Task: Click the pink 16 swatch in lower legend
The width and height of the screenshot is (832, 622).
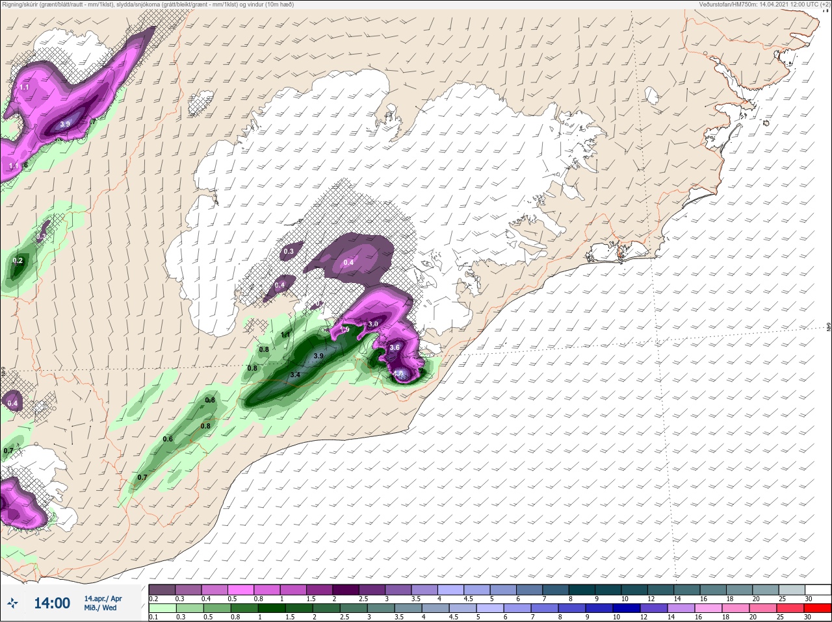Action: click(708, 608)
